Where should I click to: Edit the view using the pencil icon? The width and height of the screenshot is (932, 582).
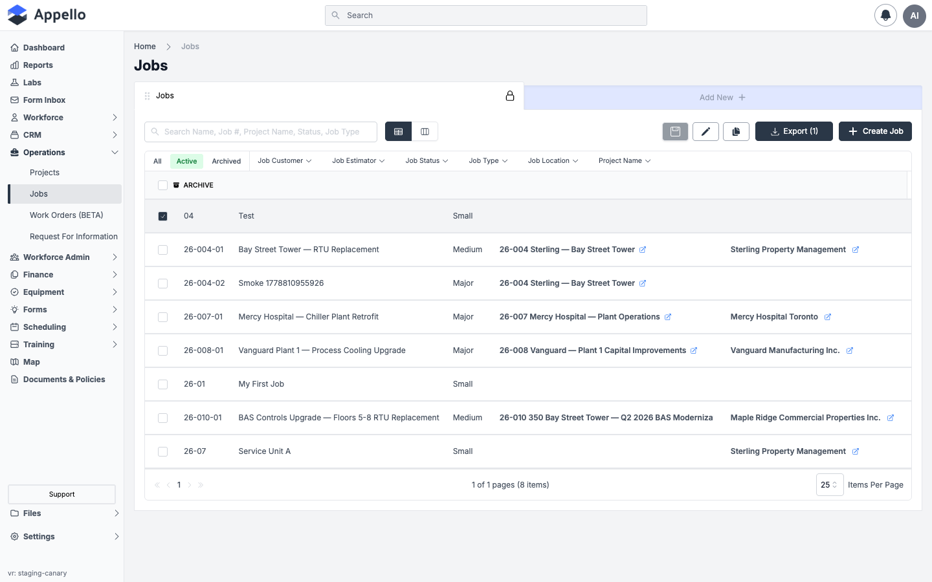(705, 131)
